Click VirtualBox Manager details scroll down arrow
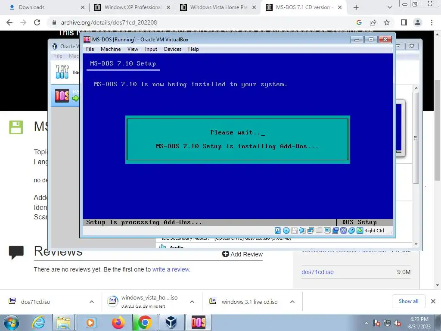The height and width of the screenshot is (331, 441). [x=416, y=244]
